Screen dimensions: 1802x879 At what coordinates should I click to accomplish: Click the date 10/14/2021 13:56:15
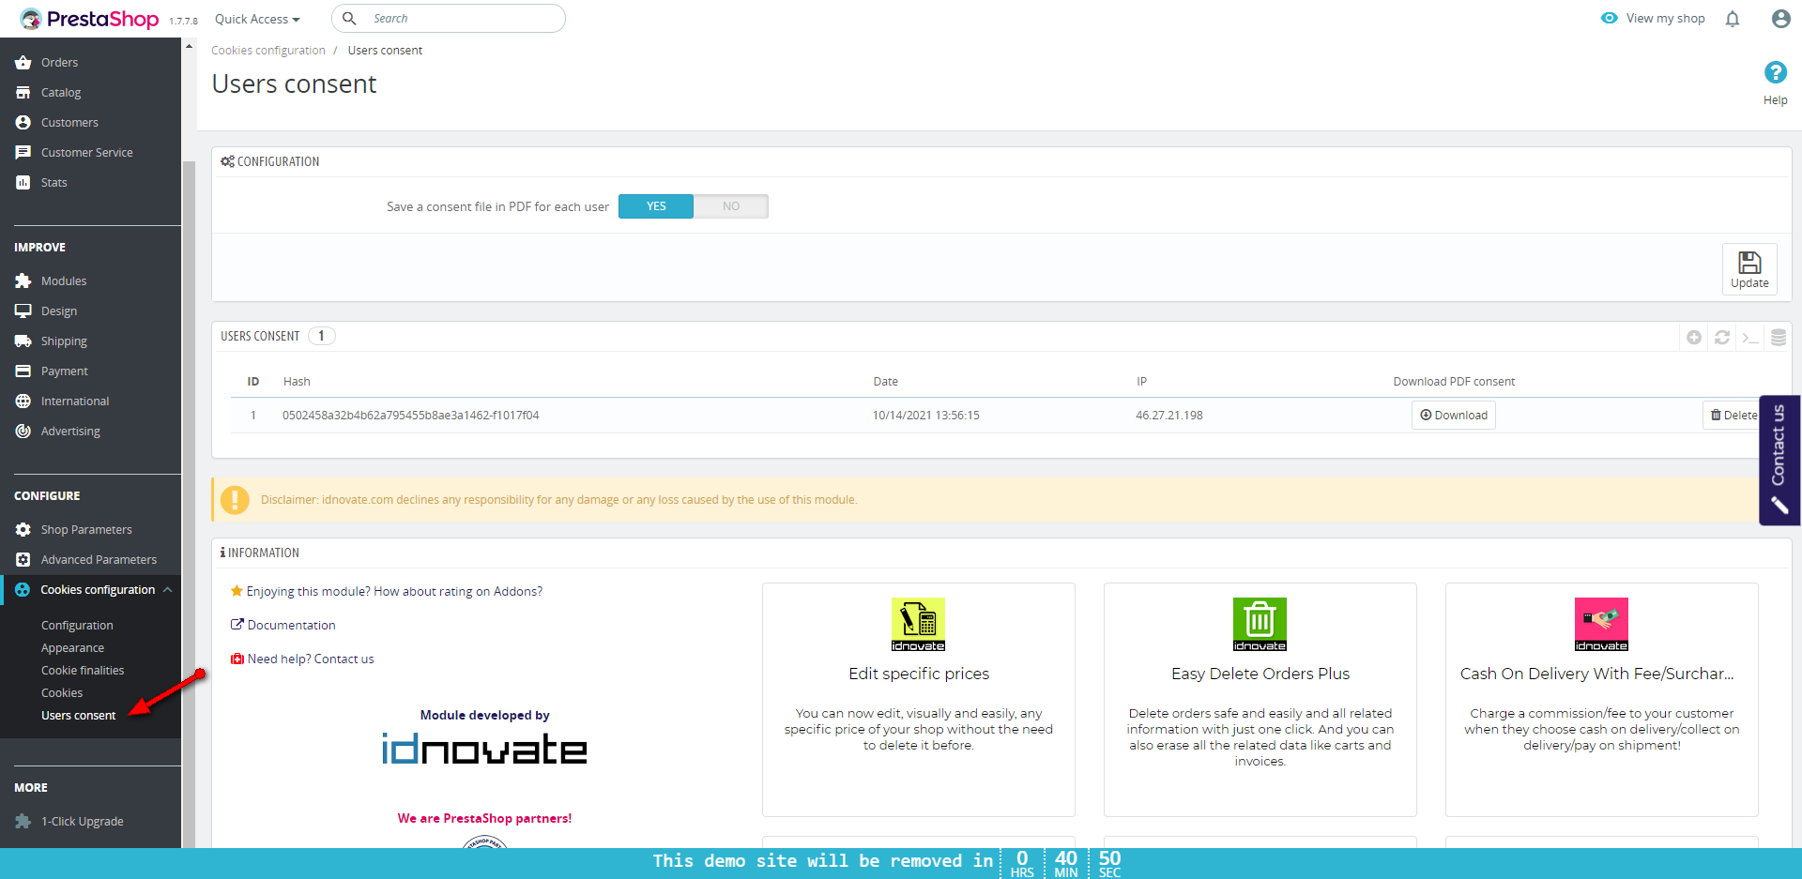(x=926, y=416)
